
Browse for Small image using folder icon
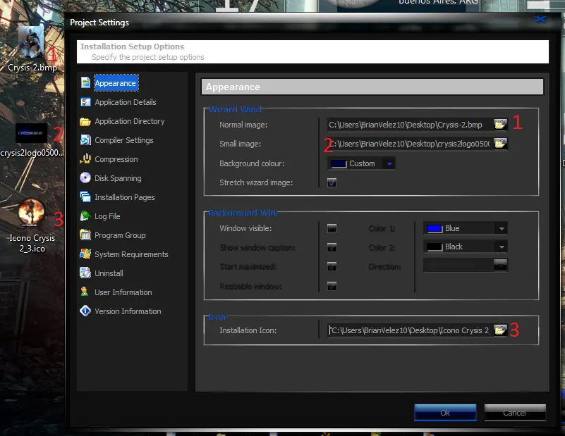500,144
